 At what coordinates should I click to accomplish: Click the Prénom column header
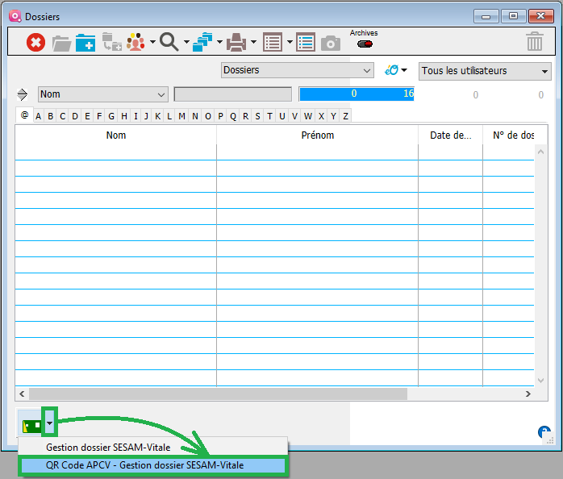pyautogui.click(x=317, y=135)
